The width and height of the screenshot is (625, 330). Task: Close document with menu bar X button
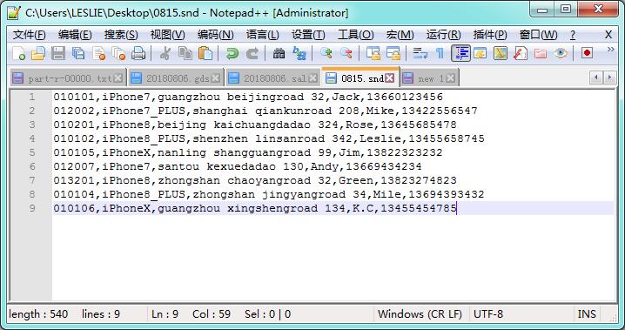[x=608, y=35]
